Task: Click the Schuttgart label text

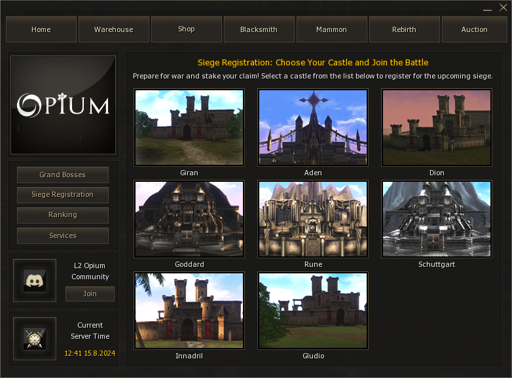Action: click(x=437, y=264)
